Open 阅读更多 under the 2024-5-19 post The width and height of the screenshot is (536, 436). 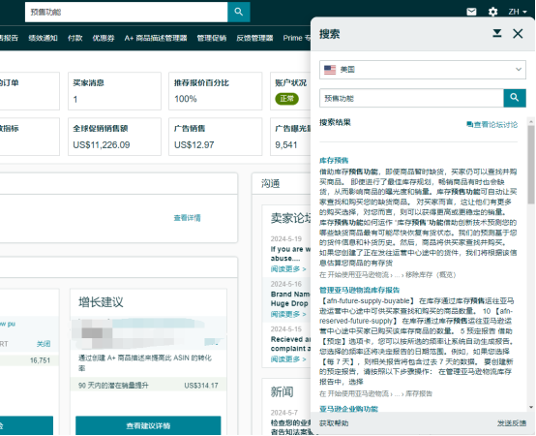(x=288, y=269)
